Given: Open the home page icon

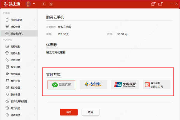Looking at the screenshot, I should [x=51, y=4].
